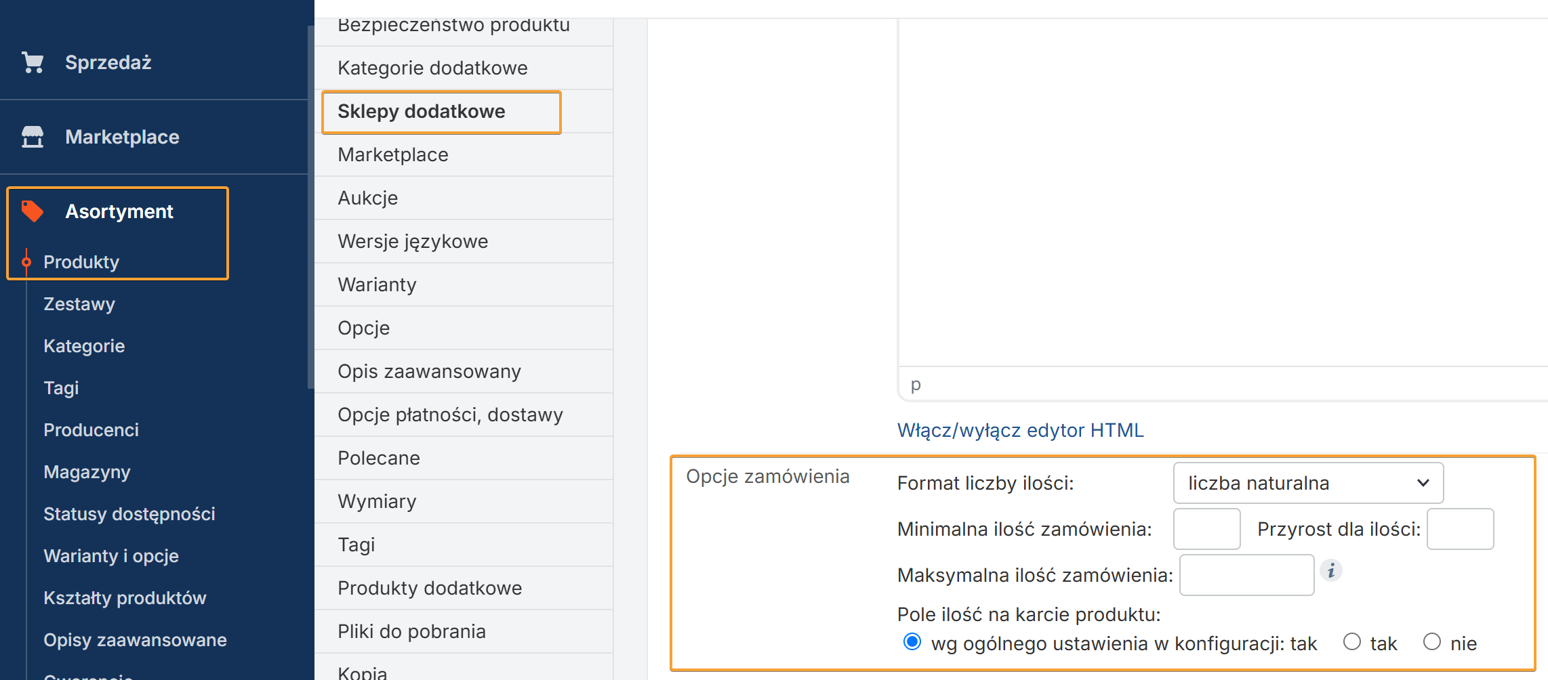Click the info icon beside maximum quantity

(x=1331, y=571)
